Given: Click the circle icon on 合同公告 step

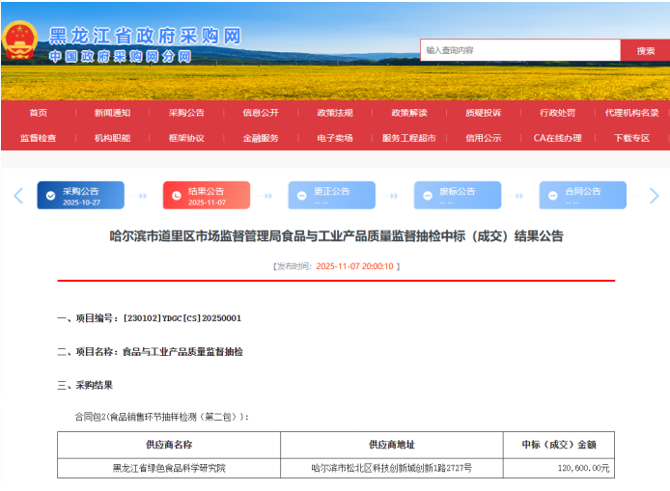Looking at the screenshot, I should pos(553,196).
